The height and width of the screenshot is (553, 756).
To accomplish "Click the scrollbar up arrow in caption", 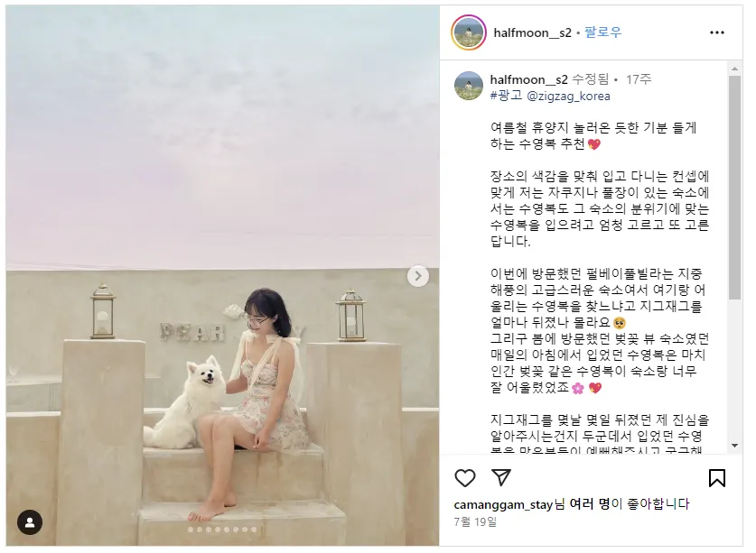I will (x=735, y=69).
